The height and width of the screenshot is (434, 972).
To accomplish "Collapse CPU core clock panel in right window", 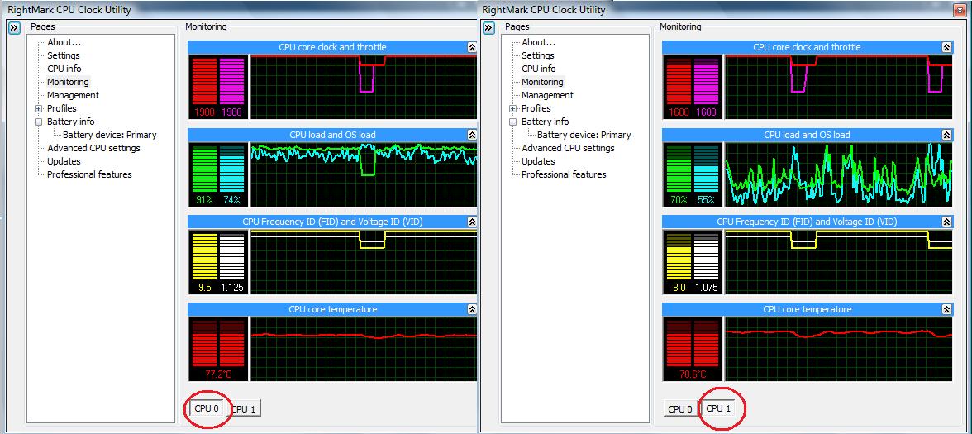I will (946, 47).
